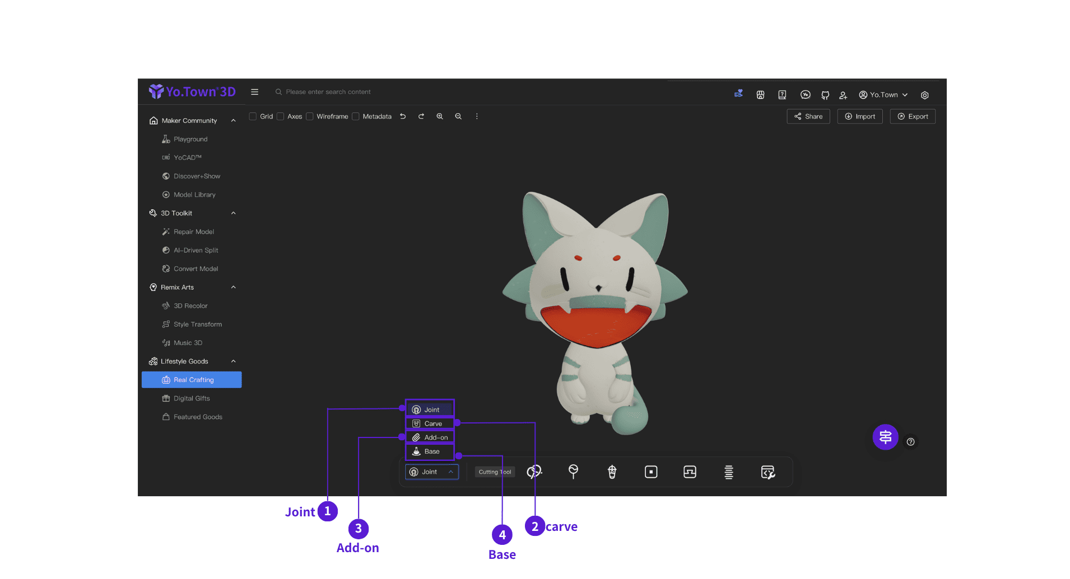Choose Carve in the popup menu
This screenshot has height=579, width=1070.
click(x=430, y=423)
